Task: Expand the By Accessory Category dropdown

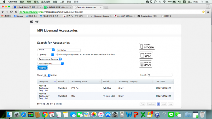Action: 49,59
